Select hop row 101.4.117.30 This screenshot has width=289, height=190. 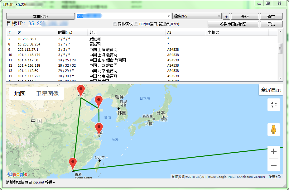(x=142, y=60)
